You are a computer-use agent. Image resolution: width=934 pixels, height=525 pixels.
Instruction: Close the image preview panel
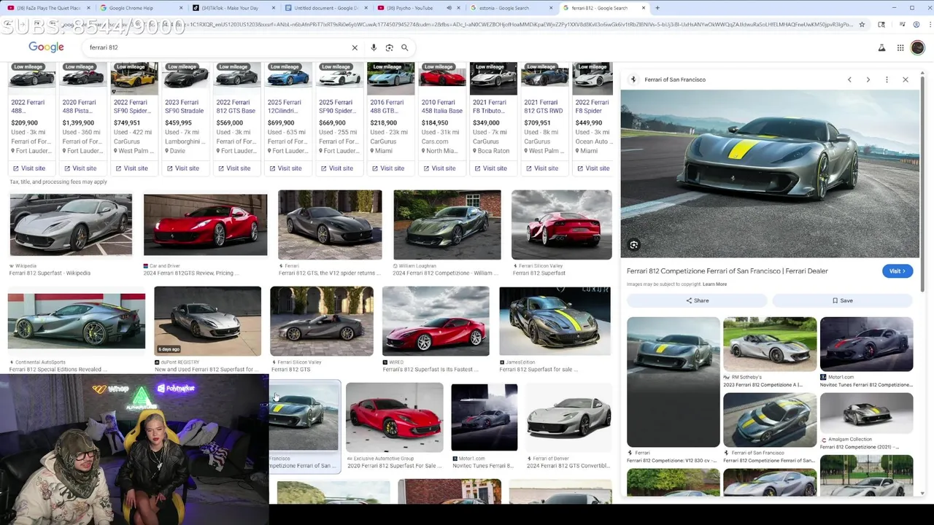click(x=906, y=79)
